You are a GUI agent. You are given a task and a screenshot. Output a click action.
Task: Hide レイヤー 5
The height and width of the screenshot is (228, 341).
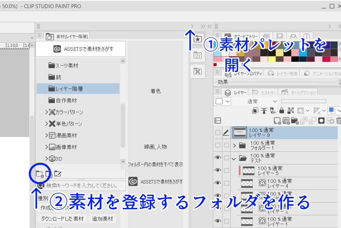pyautogui.click(x=218, y=170)
